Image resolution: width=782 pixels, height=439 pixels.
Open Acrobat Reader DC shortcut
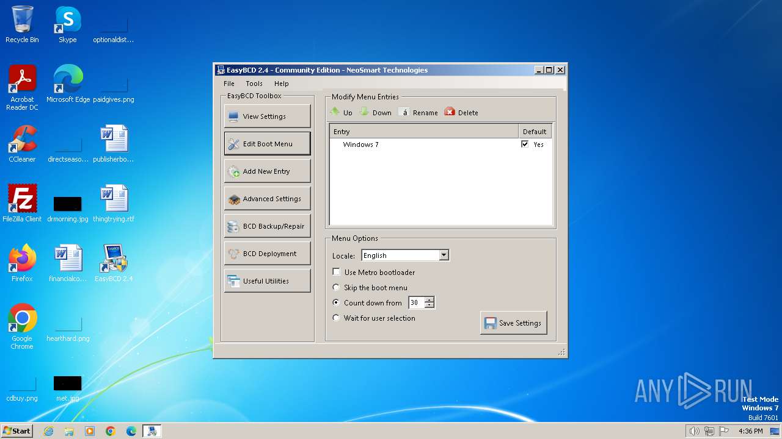[x=22, y=88]
